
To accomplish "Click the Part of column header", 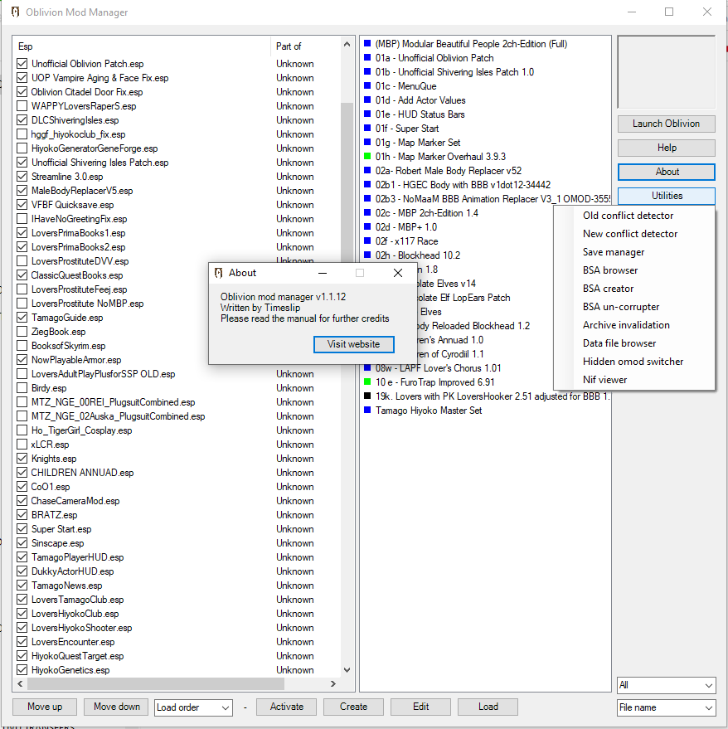I will pos(305,46).
